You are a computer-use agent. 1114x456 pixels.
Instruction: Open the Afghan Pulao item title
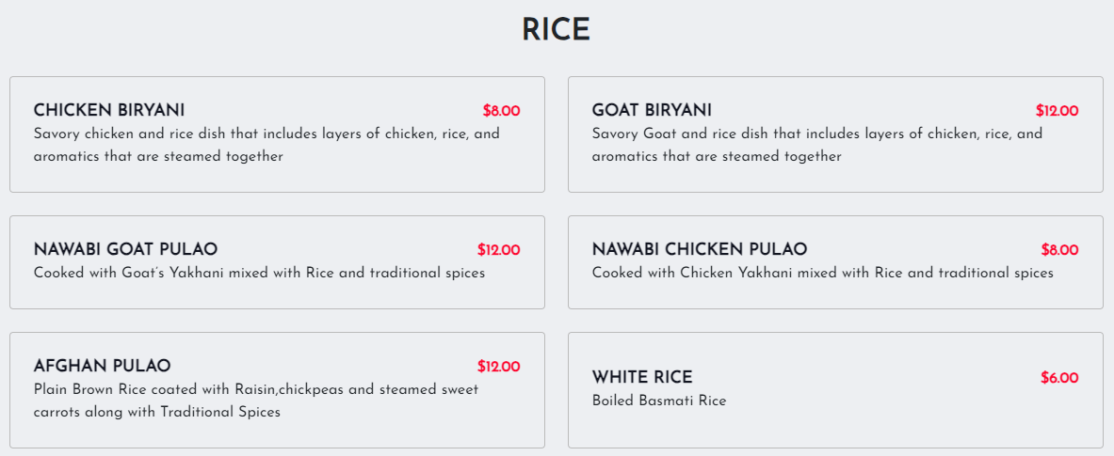(102, 367)
